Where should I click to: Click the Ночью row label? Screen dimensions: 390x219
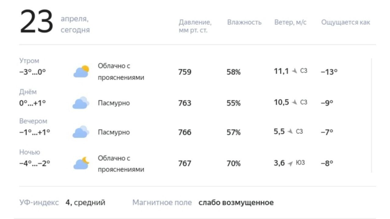30,152
